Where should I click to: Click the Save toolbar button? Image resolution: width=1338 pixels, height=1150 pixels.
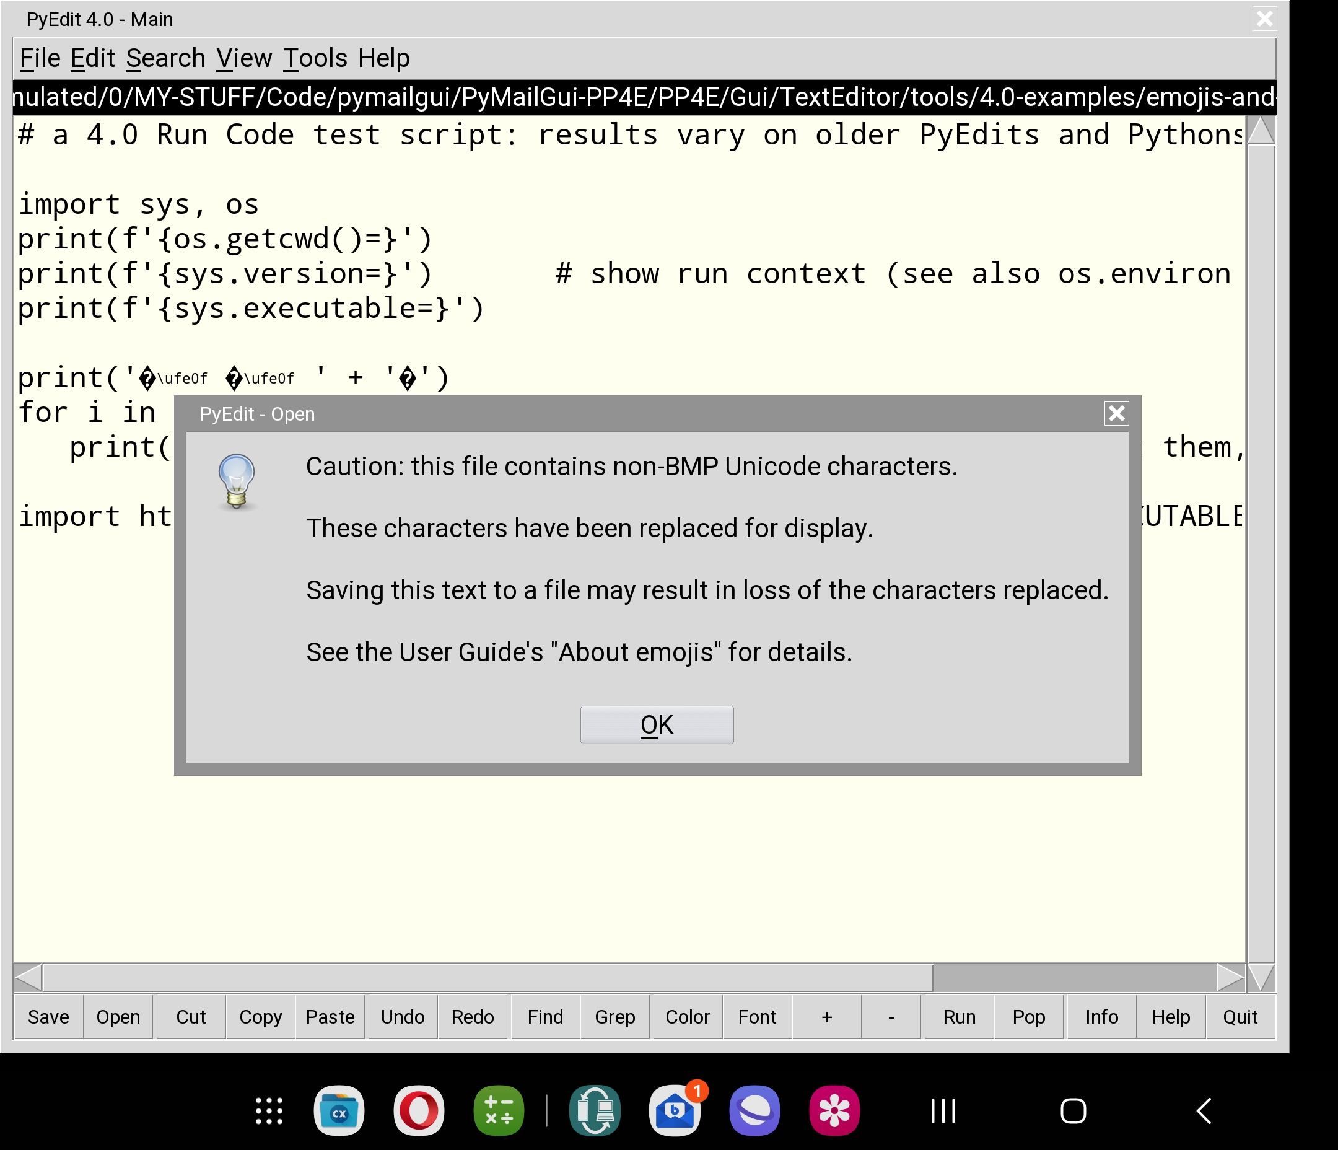point(48,1017)
